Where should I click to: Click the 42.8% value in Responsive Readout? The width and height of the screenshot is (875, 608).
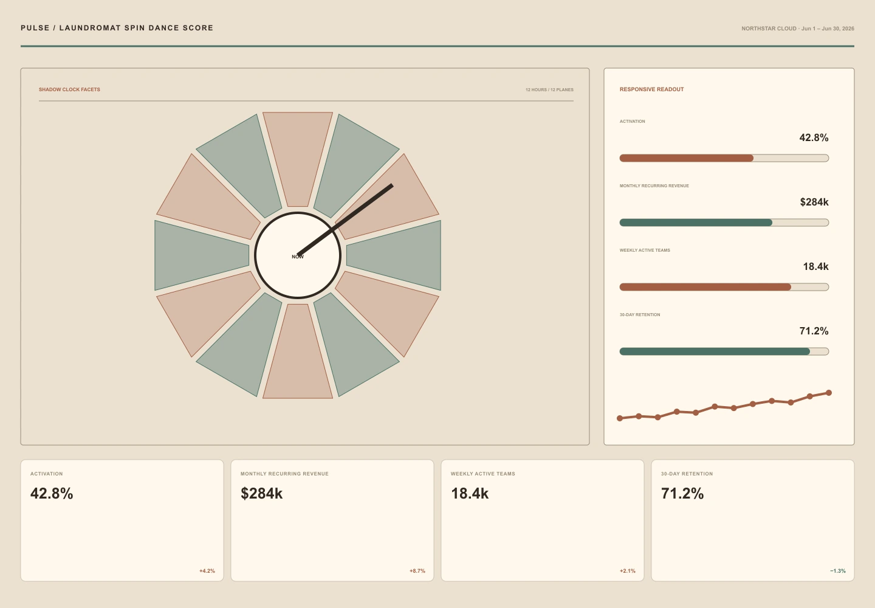(814, 138)
